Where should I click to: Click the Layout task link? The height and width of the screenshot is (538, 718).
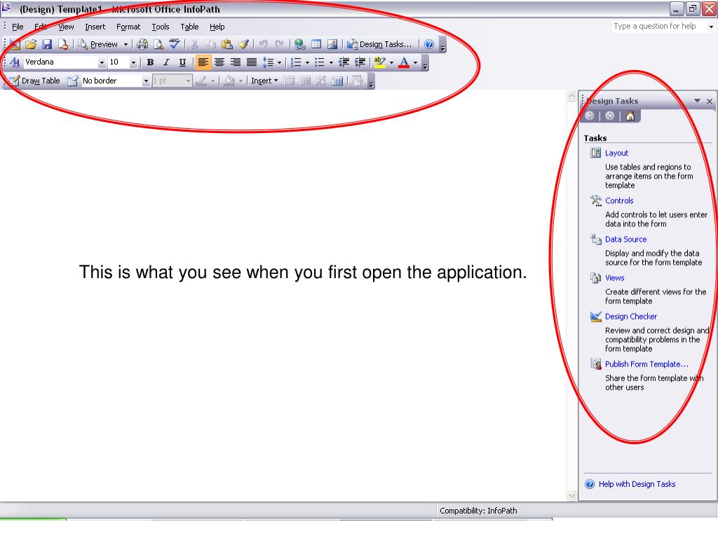pyautogui.click(x=616, y=153)
